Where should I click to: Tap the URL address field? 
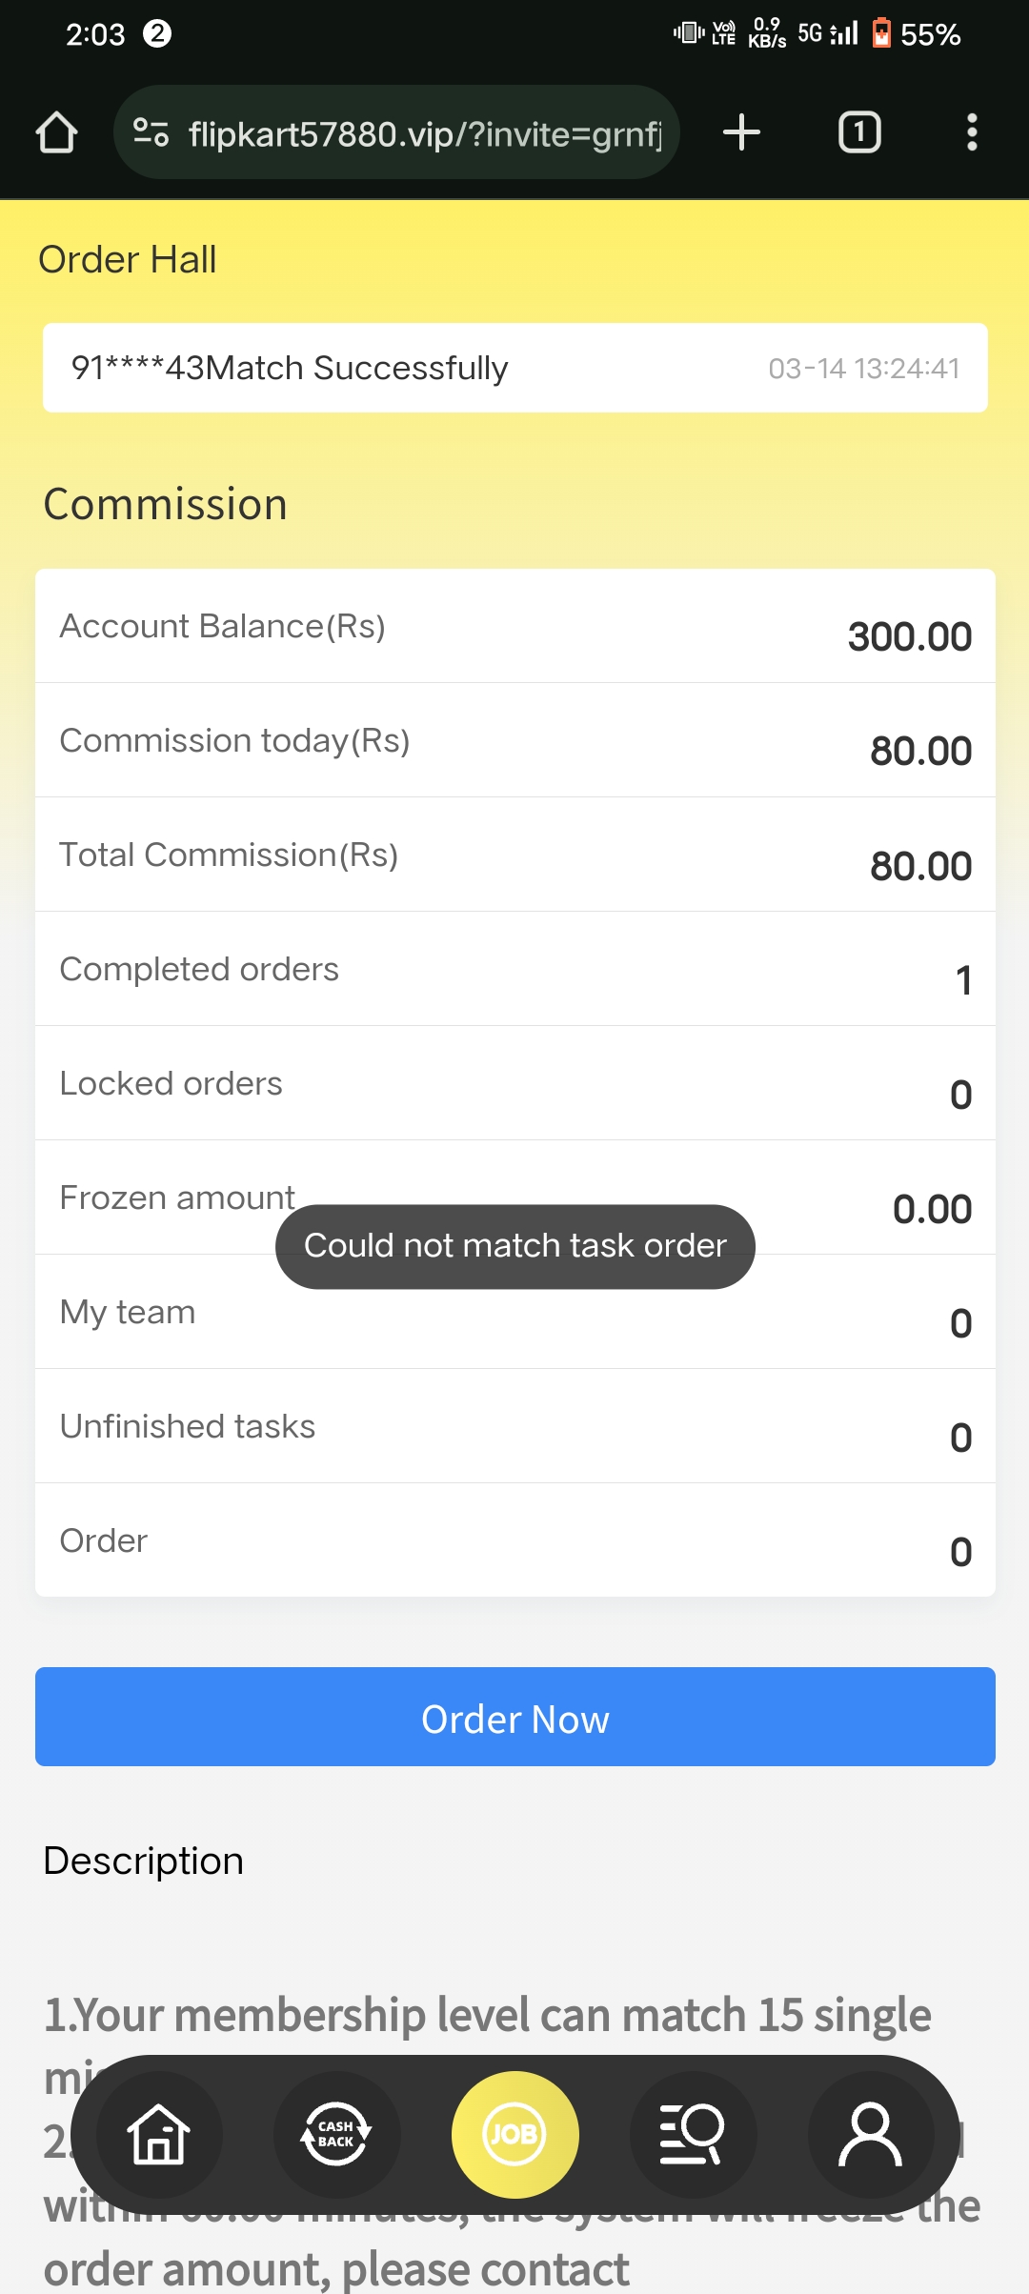424,134
